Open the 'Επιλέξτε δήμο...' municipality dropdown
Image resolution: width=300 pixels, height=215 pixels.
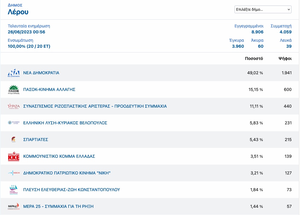[263, 10]
